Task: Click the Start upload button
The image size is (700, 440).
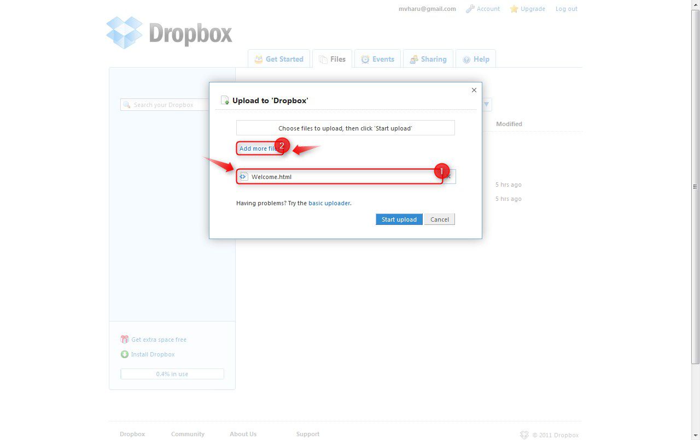Action: [x=399, y=219]
